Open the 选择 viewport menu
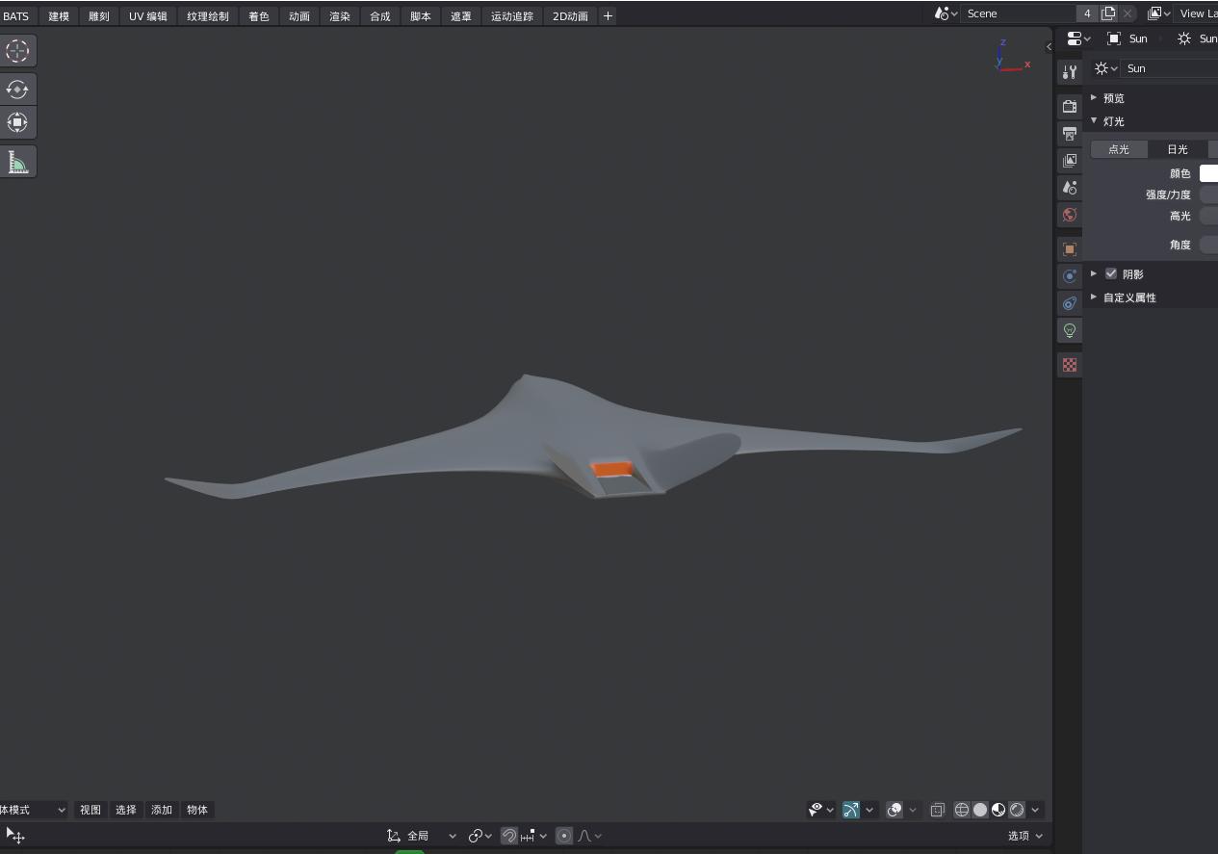The height and width of the screenshot is (854, 1218). click(126, 810)
